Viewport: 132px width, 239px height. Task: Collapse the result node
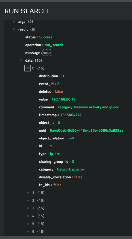pyautogui.click(x=14, y=29)
